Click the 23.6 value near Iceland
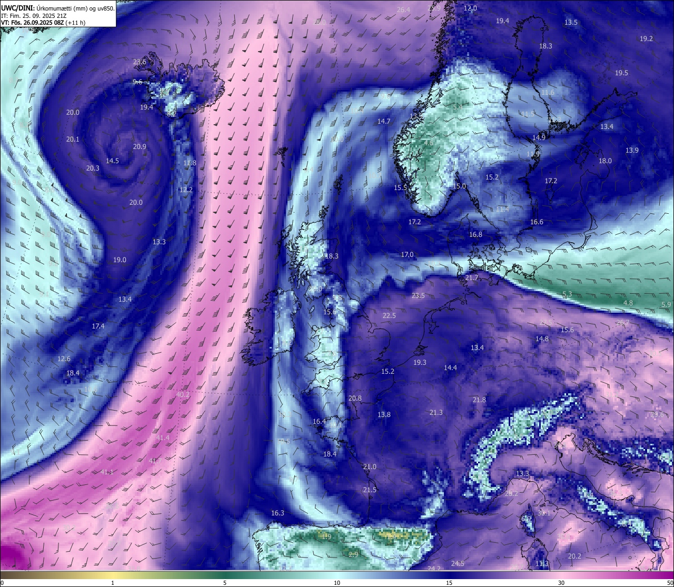The height and width of the screenshot is (587, 674). point(140,62)
